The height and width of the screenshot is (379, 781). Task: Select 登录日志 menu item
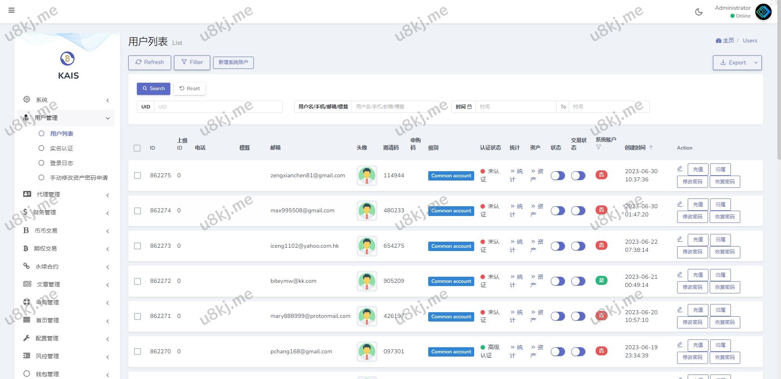pyautogui.click(x=62, y=163)
